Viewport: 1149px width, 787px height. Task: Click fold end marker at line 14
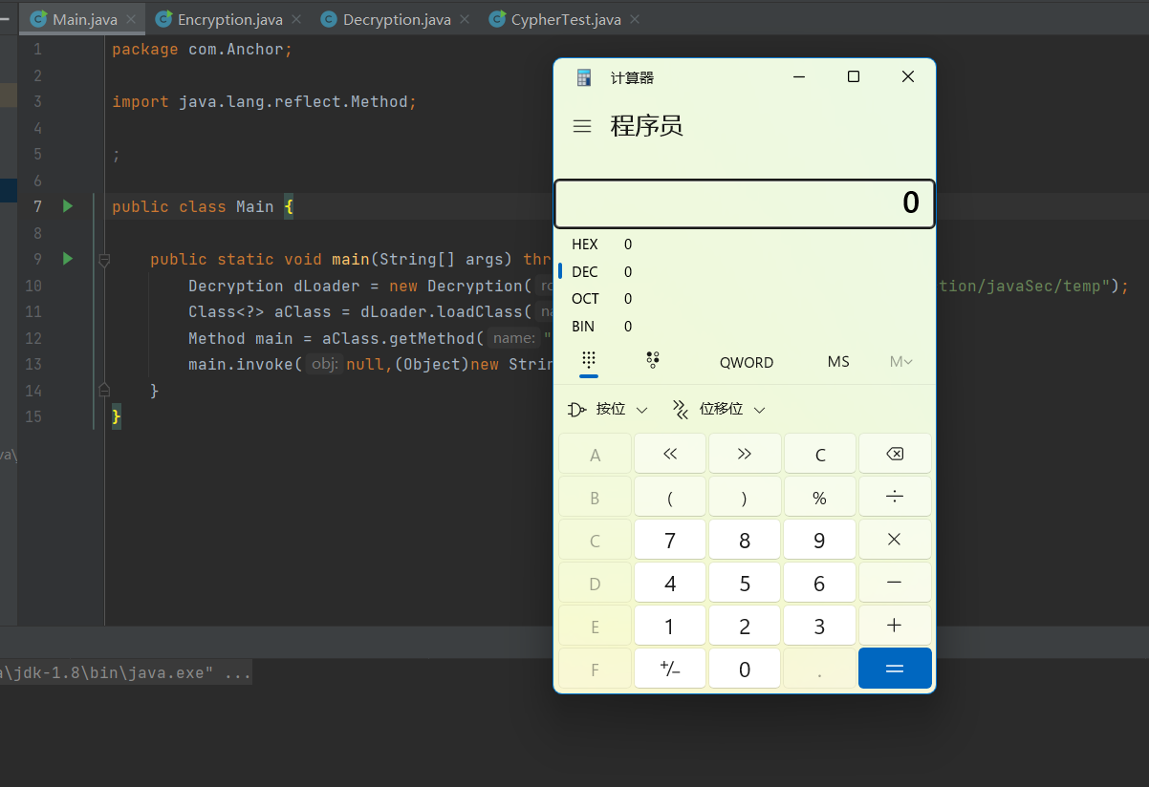[x=104, y=390]
